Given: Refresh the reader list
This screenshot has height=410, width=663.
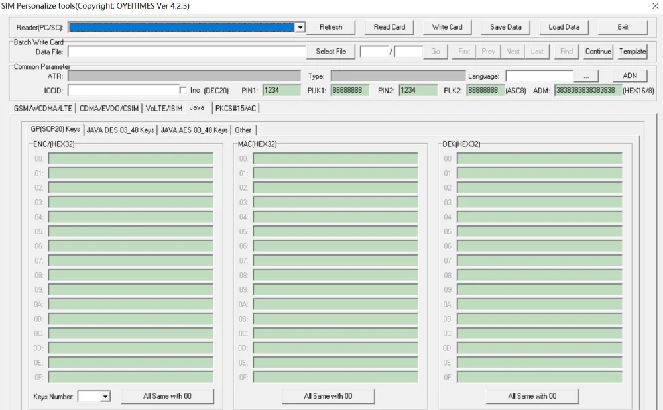Looking at the screenshot, I should tap(331, 27).
